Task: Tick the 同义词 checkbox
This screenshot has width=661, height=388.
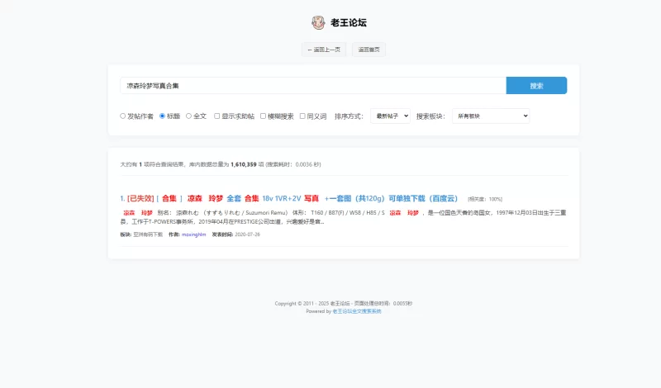Action: pyautogui.click(x=302, y=116)
